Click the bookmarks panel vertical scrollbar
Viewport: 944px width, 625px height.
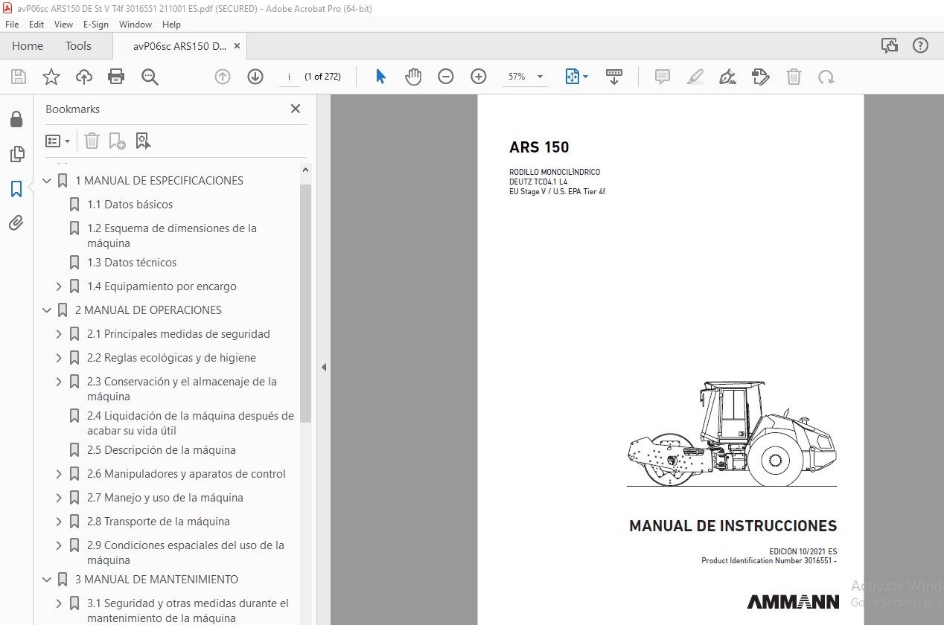306,304
